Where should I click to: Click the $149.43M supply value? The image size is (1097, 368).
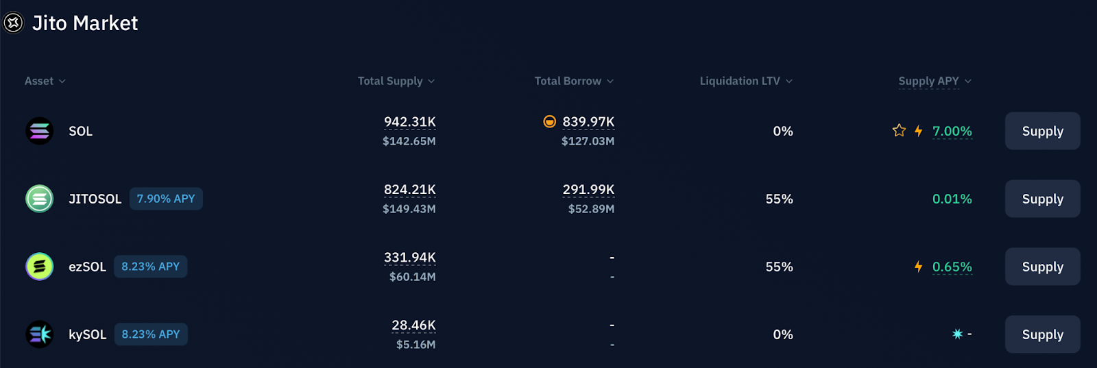(x=409, y=209)
